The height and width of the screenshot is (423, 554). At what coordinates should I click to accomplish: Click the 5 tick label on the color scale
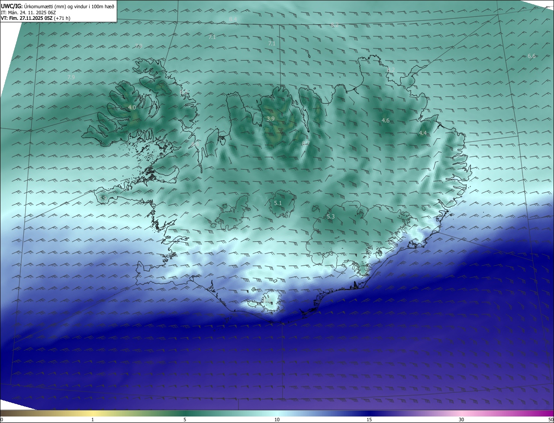tap(185, 420)
